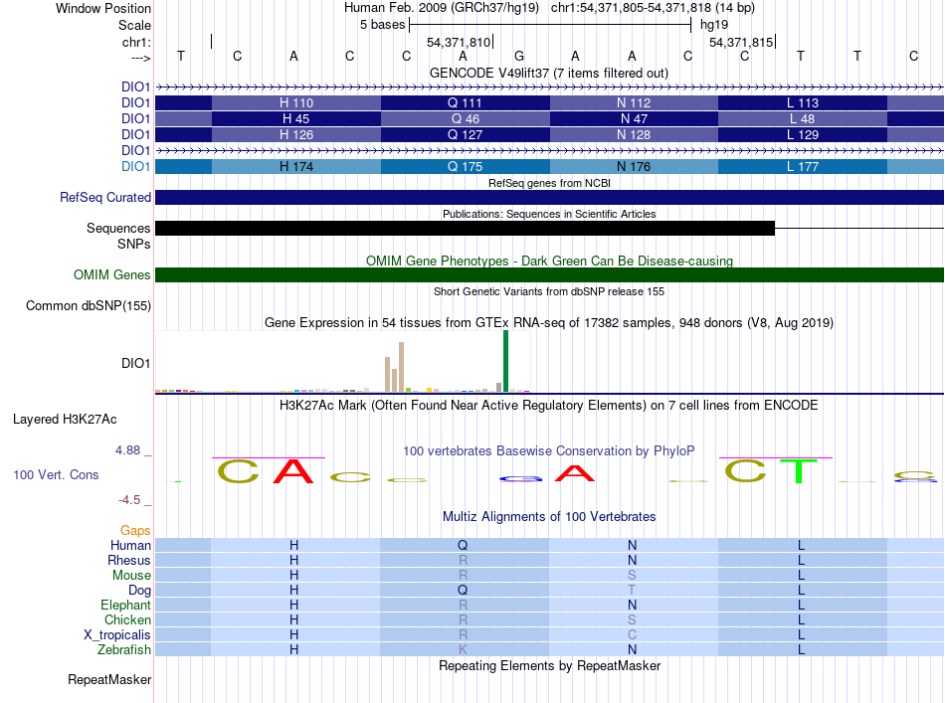The width and height of the screenshot is (945, 703).
Task: Click the T residue in Dog row
Action: point(632,591)
